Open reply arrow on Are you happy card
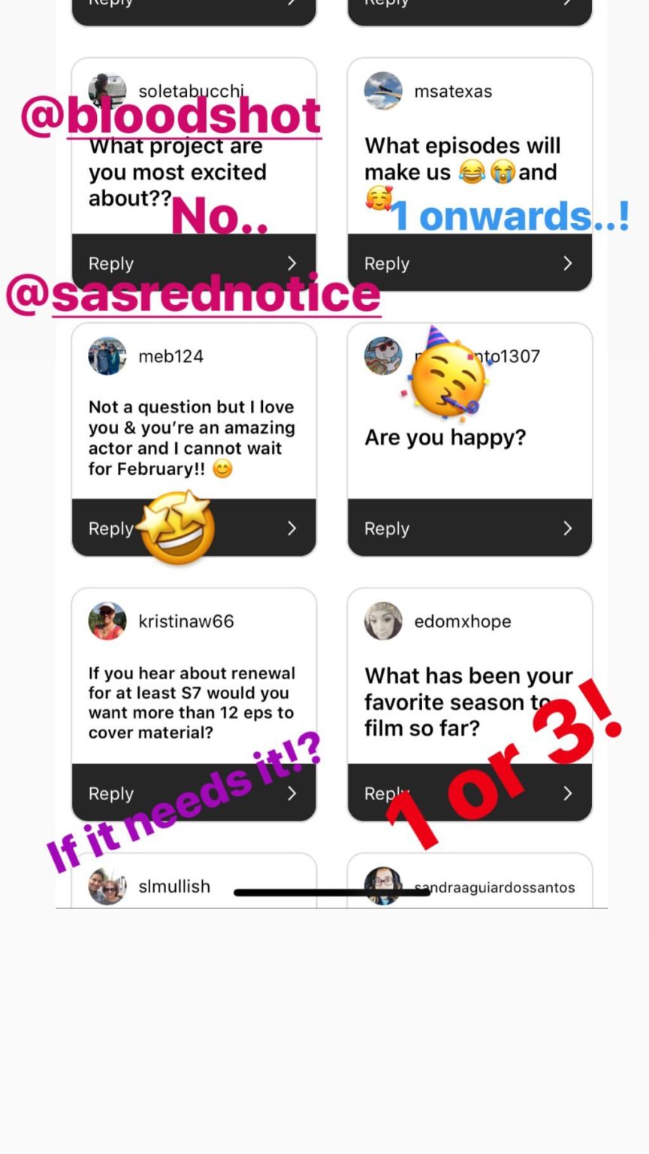Screen dimensions: 649x1154 point(568,528)
